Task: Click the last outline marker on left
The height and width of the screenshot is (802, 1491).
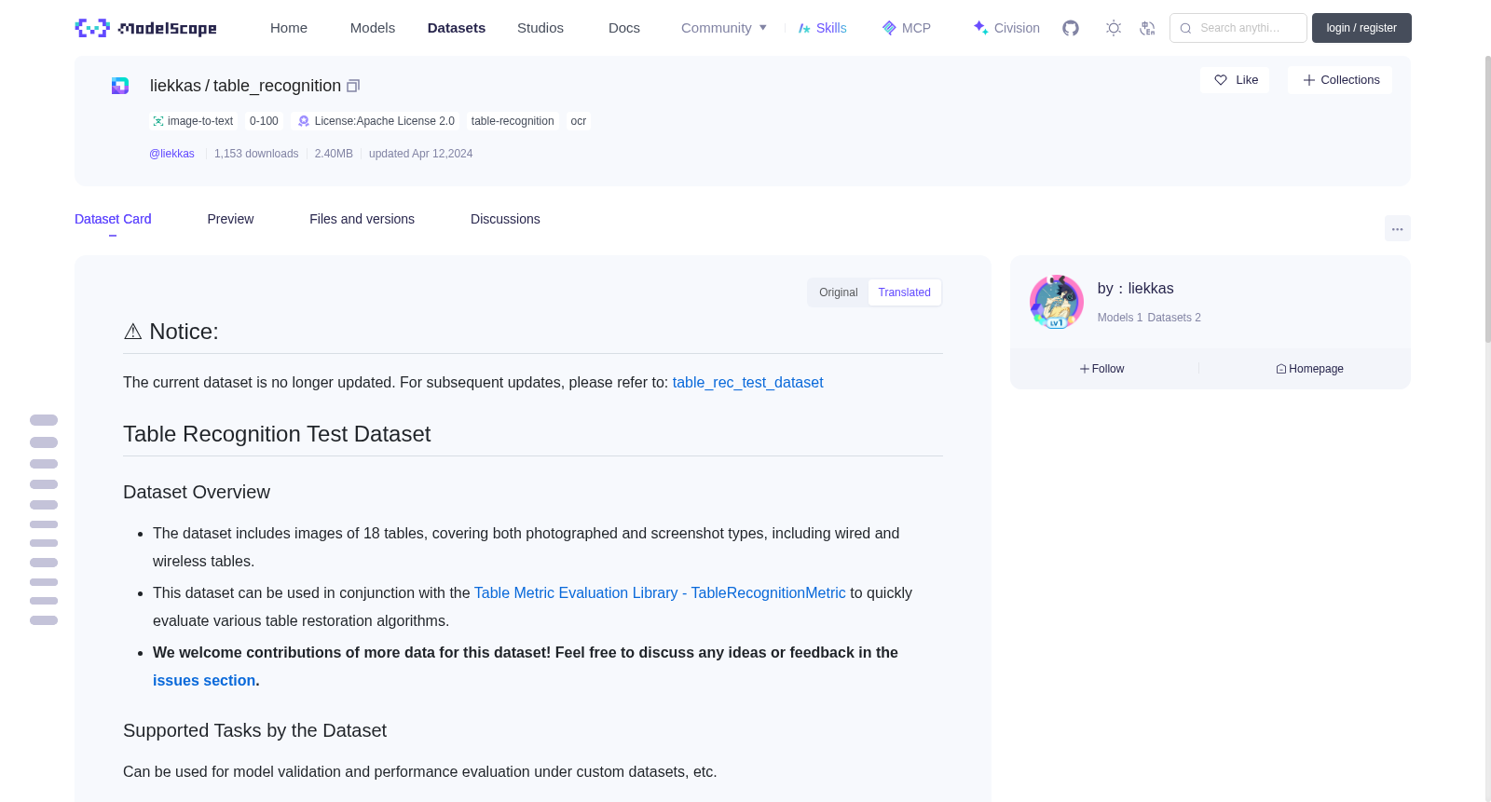Action: point(44,620)
